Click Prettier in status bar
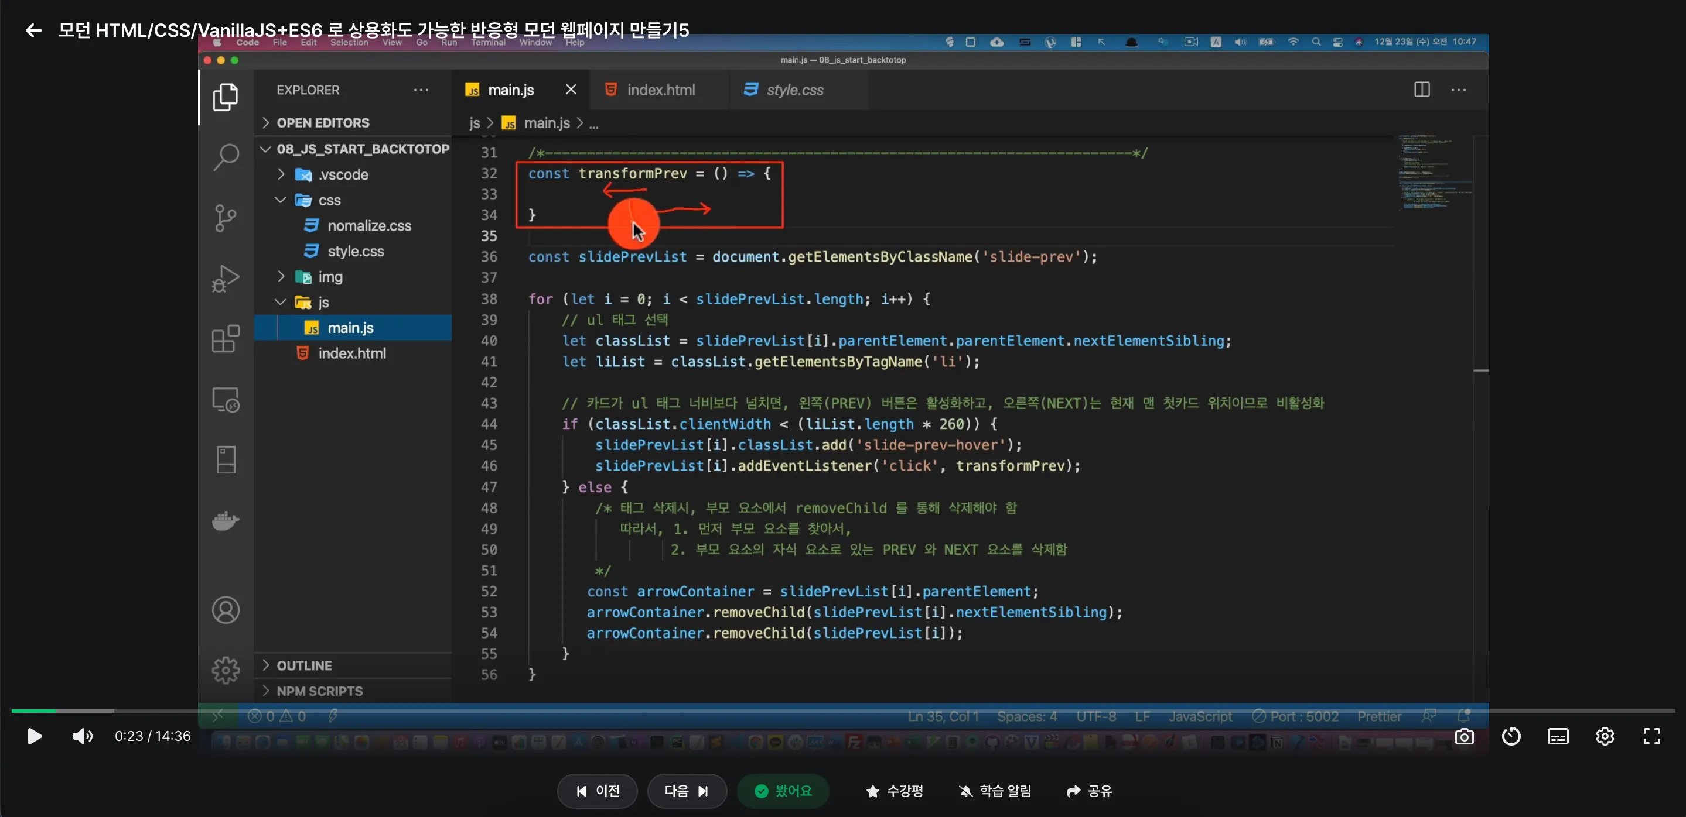This screenshot has height=817, width=1686. click(x=1379, y=716)
